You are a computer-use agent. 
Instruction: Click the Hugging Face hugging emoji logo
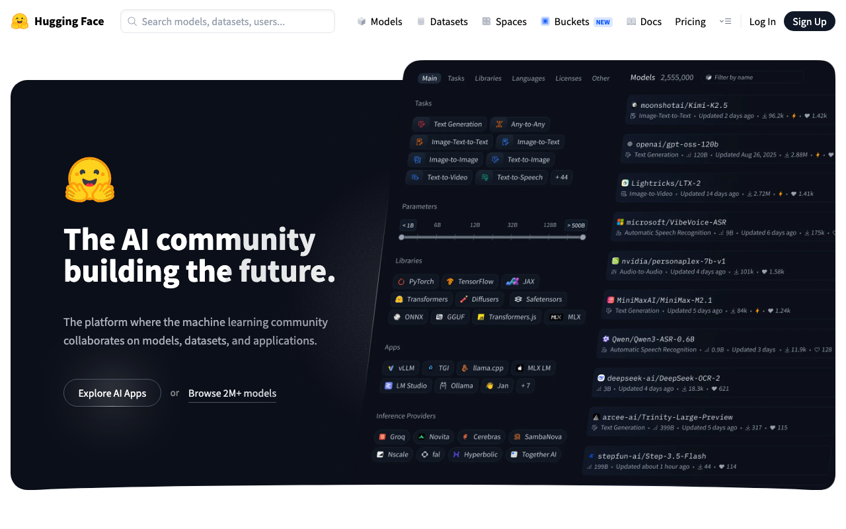20,20
